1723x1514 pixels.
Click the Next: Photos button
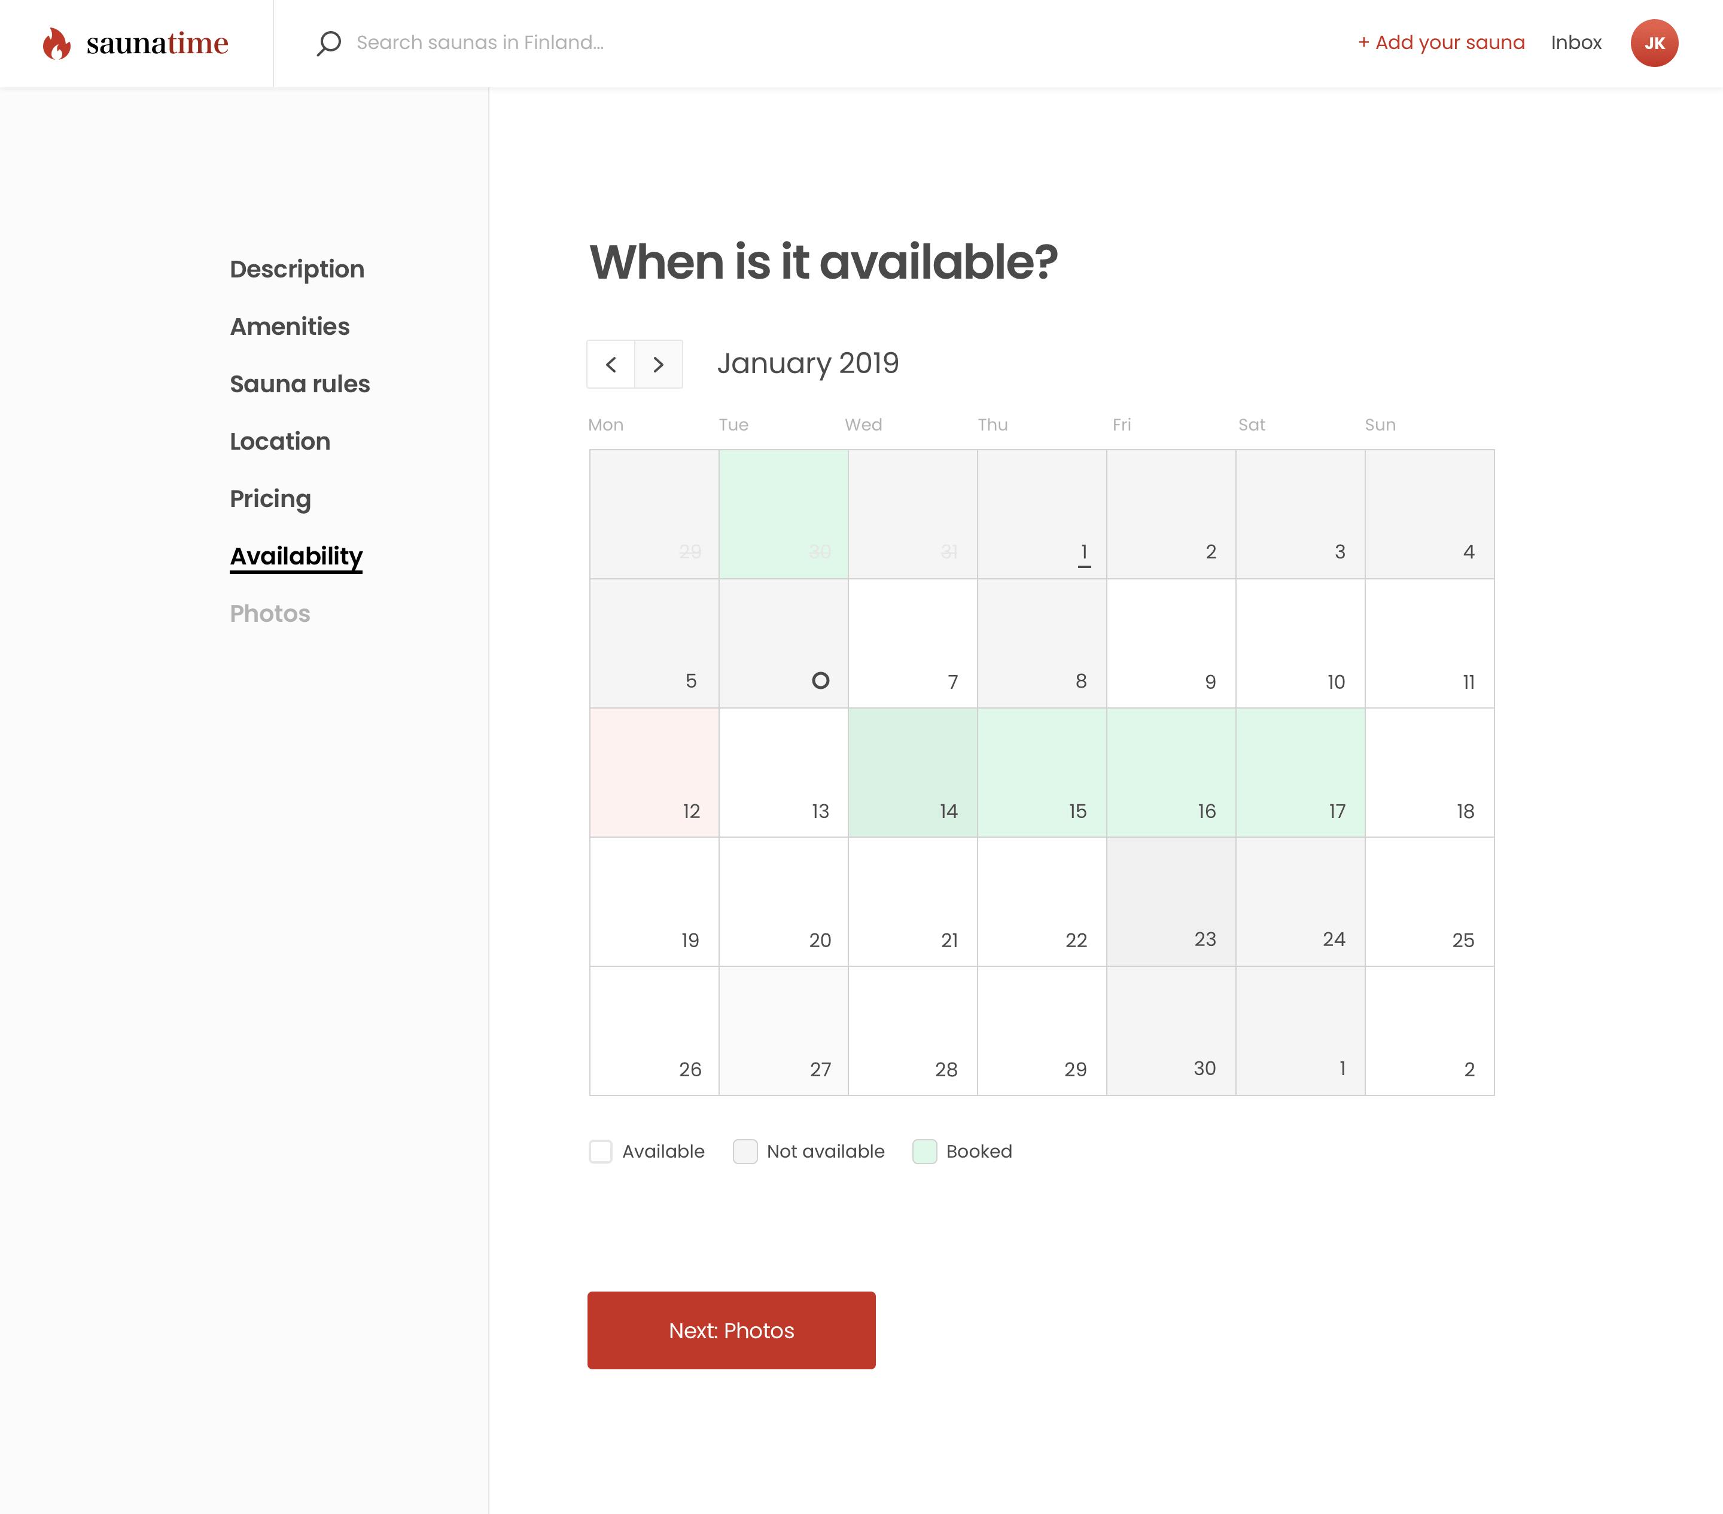click(x=731, y=1330)
